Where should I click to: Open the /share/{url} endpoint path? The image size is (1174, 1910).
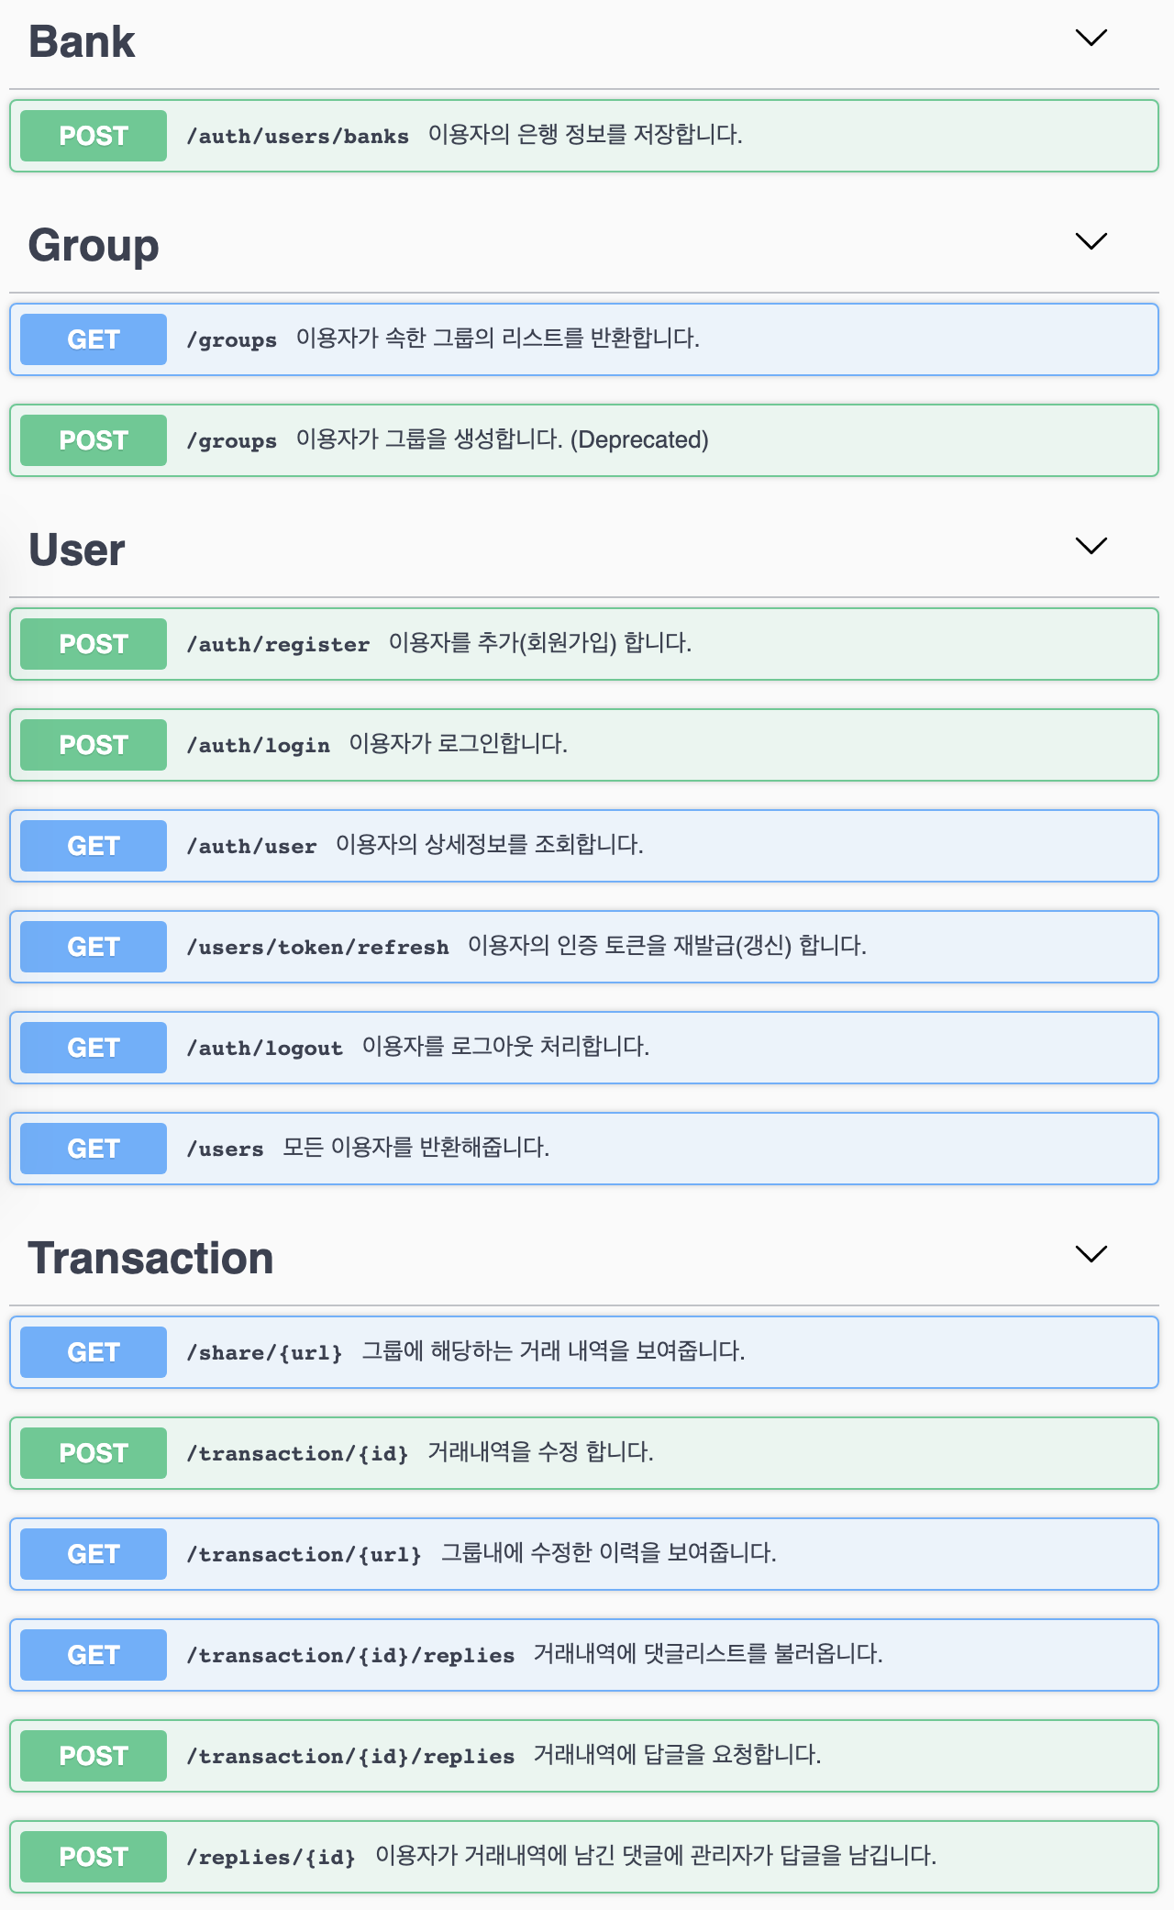[x=264, y=1353]
